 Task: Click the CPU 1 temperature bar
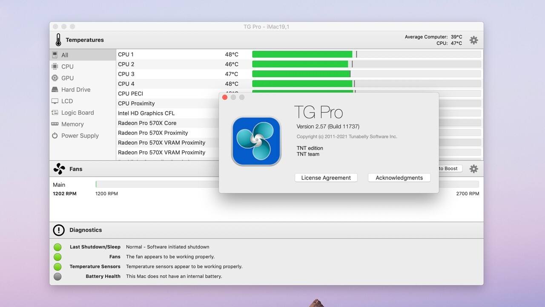tap(367, 54)
